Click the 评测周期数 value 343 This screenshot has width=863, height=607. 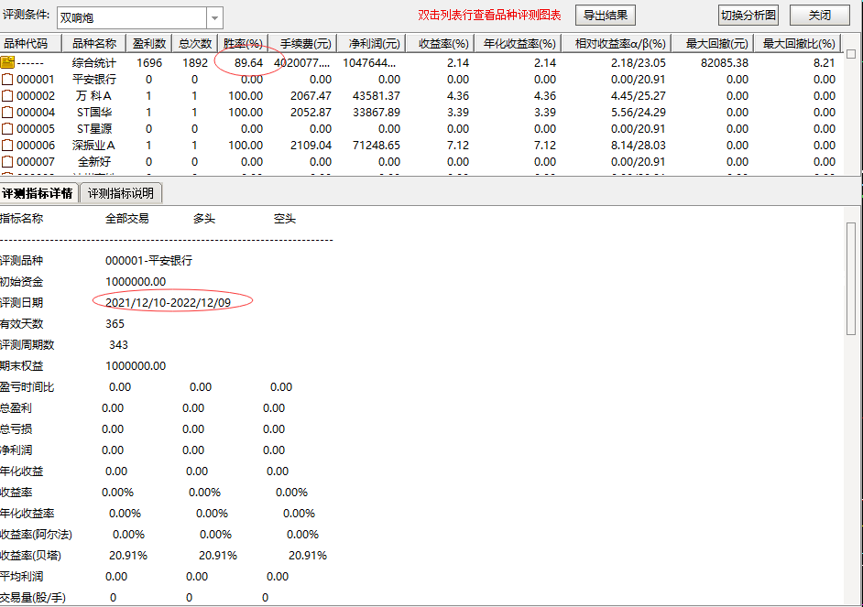tap(118, 345)
